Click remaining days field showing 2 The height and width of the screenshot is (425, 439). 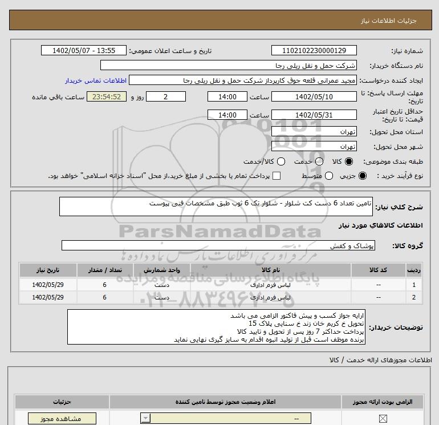tap(166, 96)
